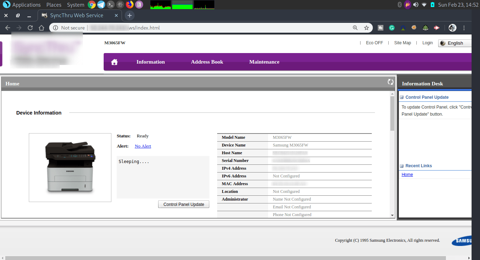Select the Samsung M3065FW device name value

(290, 145)
